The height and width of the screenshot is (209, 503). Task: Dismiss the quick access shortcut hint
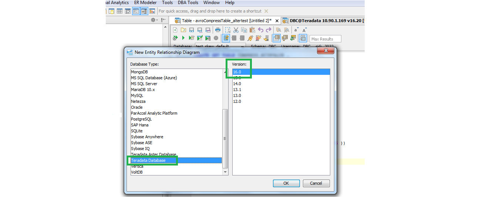pyautogui.click(x=266, y=11)
